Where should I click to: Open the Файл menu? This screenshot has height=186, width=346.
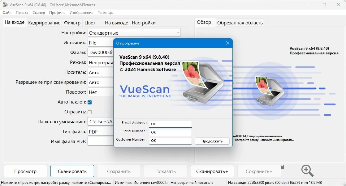point(7,13)
